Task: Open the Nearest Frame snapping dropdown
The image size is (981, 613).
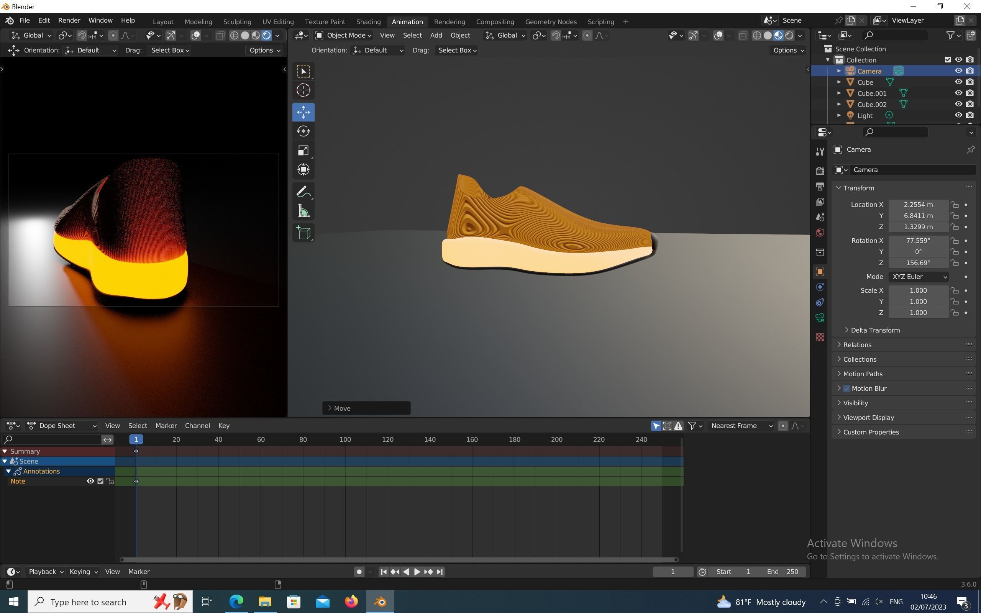Action: click(x=741, y=426)
